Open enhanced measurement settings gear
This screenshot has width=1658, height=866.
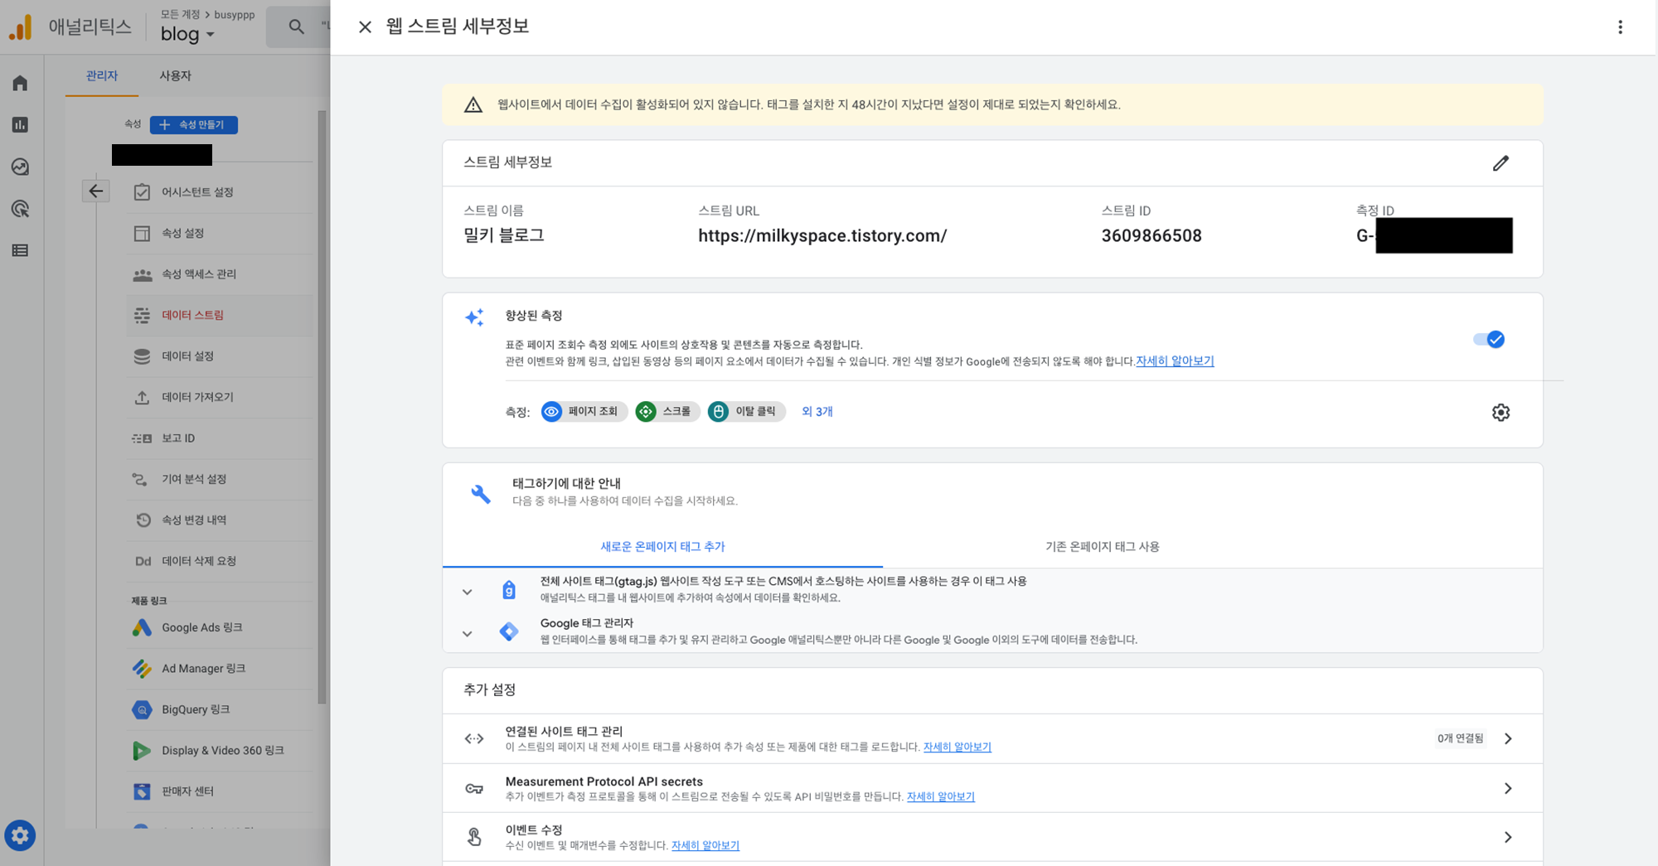click(1500, 412)
